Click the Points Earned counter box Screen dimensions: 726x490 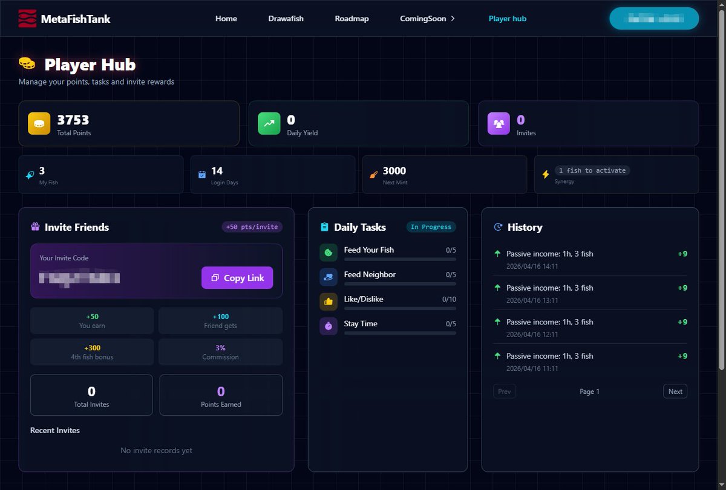(x=221, y=395)
